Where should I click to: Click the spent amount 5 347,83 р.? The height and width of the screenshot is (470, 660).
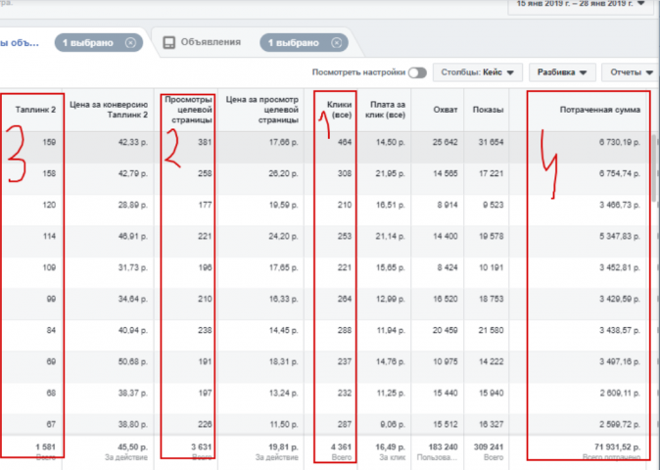click(619, 237)
